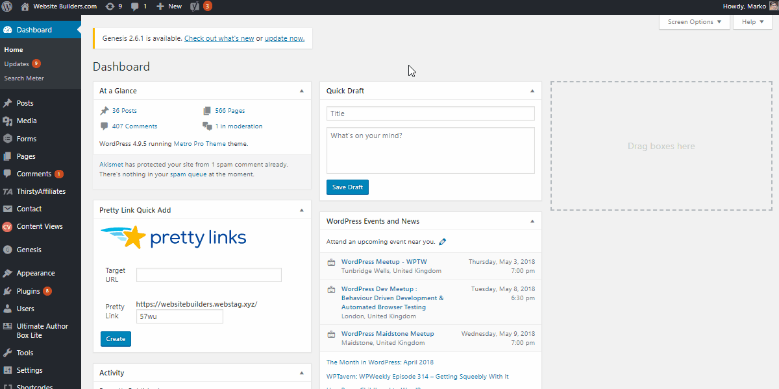This screenshot has height=389, width=779.
Task: Click the Save Draft button
Action: [x=347, y=187]
